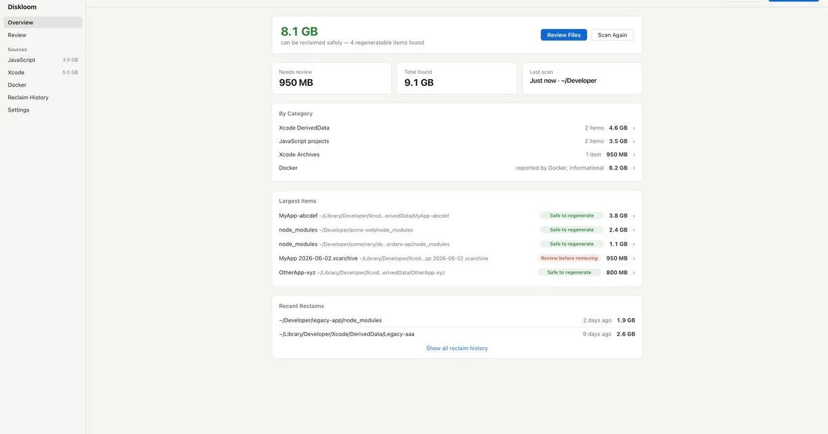
Task: Click the 3.8 GB size value
Action: [618, 216]
